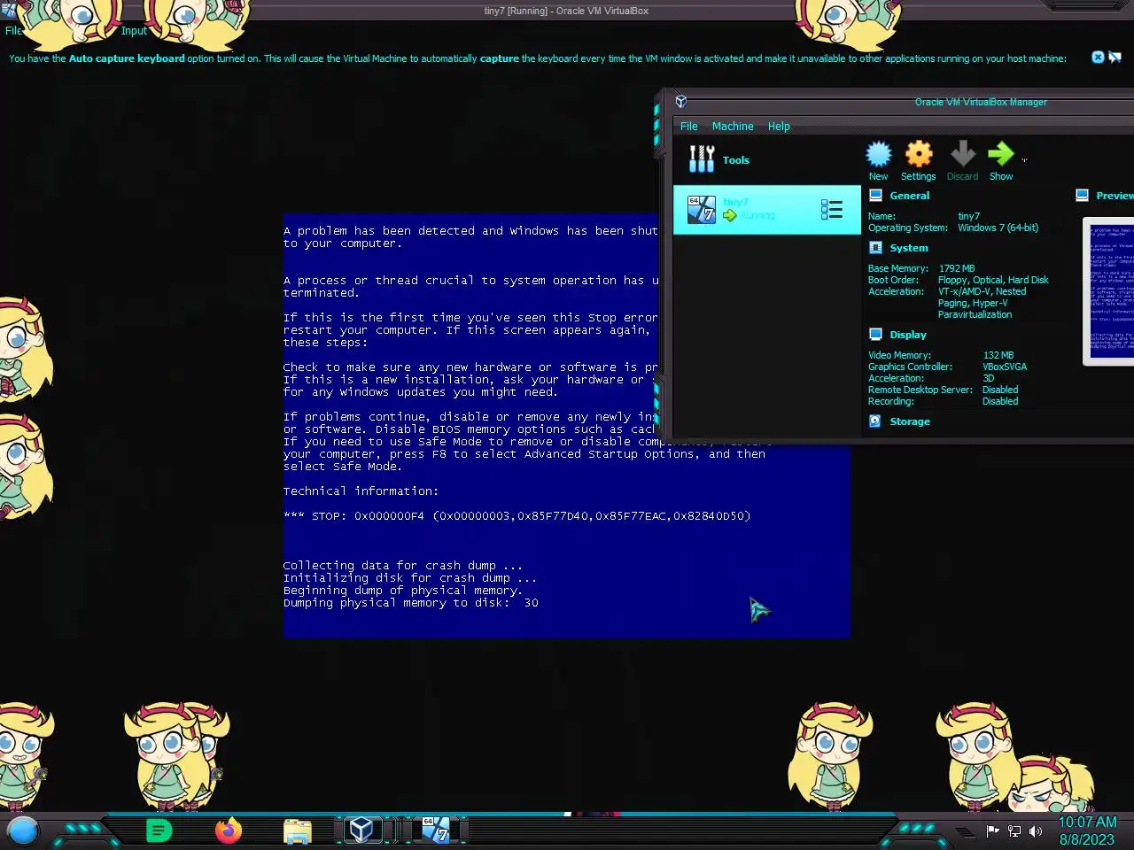Viewport: 1134px width, 850px height.
Task: Open the Help menu in VirtualBox Manager
Action: [779, 127]
